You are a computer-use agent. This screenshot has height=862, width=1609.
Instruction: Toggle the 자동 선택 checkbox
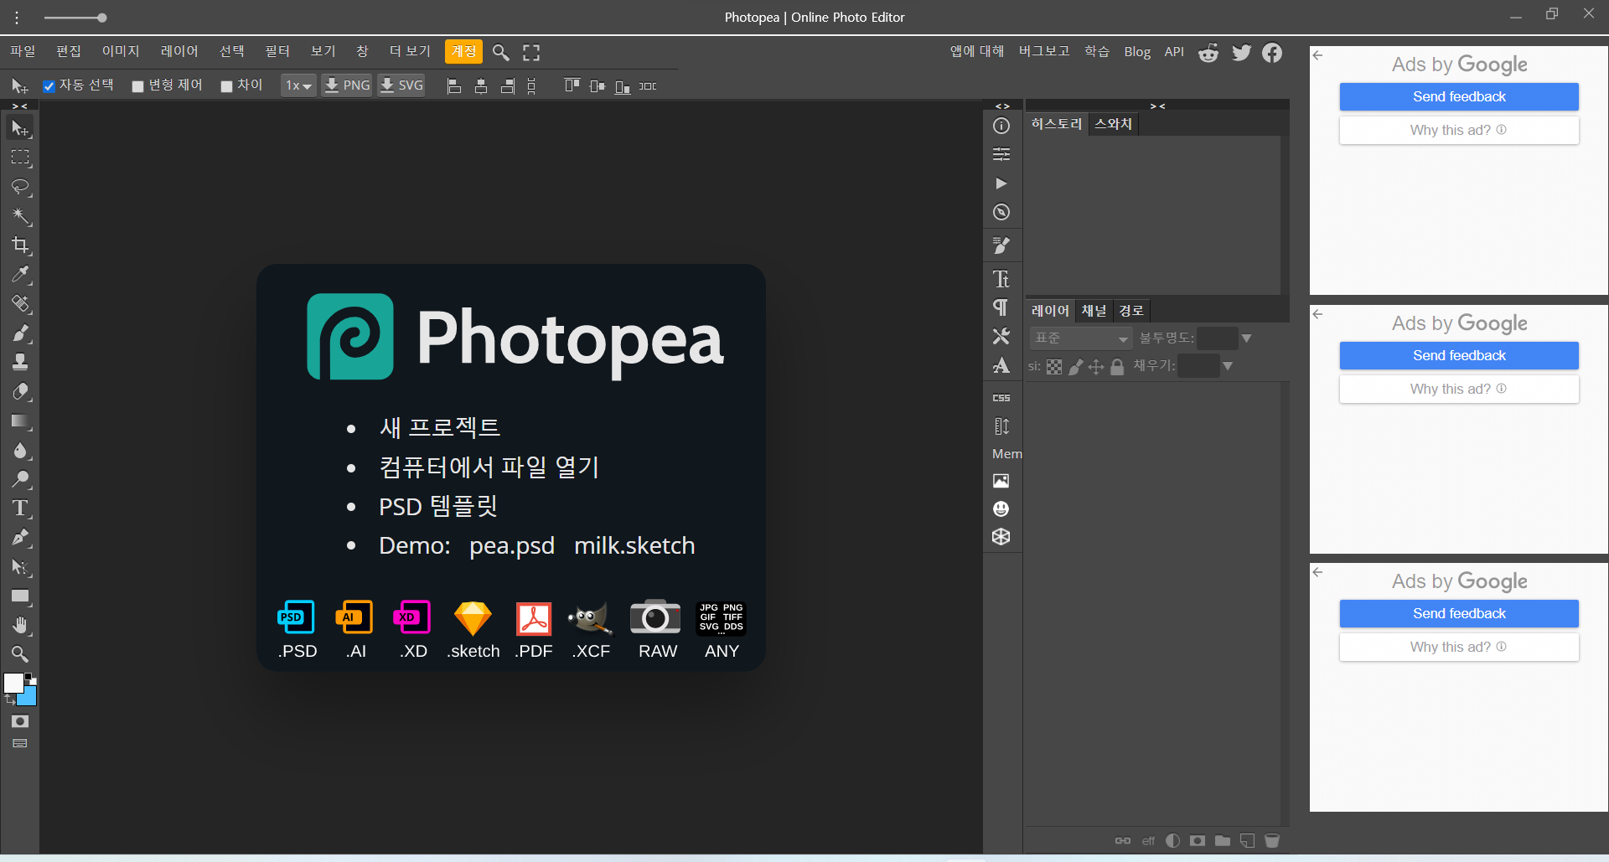49,86
